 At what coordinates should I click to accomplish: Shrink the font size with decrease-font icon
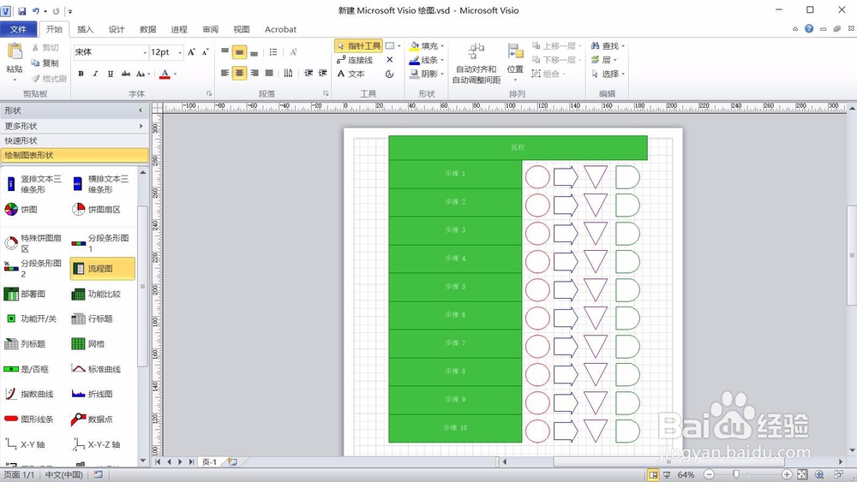coord(206,52)
